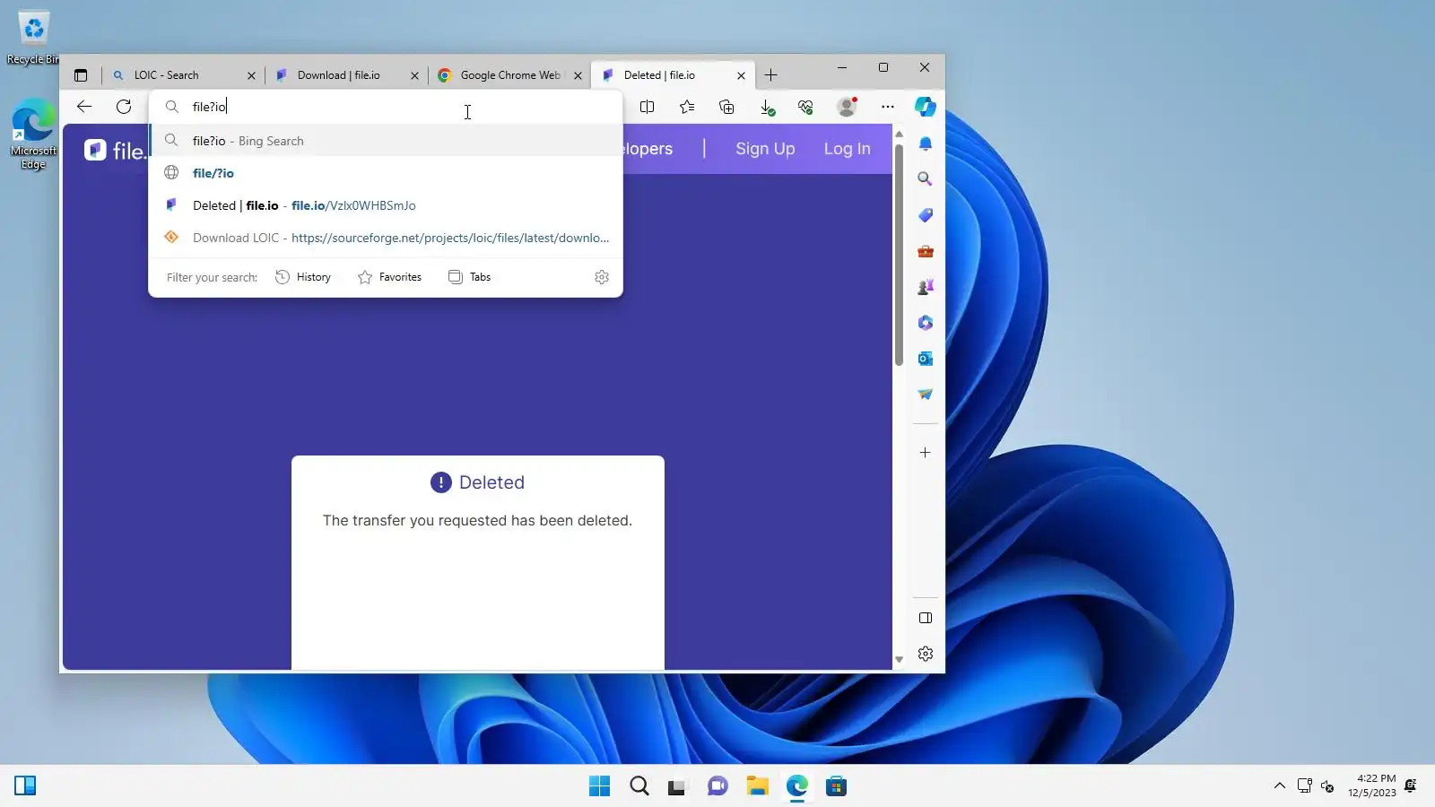This screenshot has width=1435, height=807.
Task: Show hidden system tray icons
Action: click(x=1280, y=786)
